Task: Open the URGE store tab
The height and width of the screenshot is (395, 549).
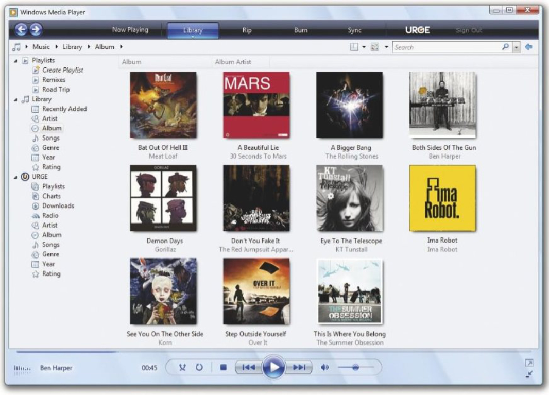Action: pyautogui.click(x=417, y=30)
